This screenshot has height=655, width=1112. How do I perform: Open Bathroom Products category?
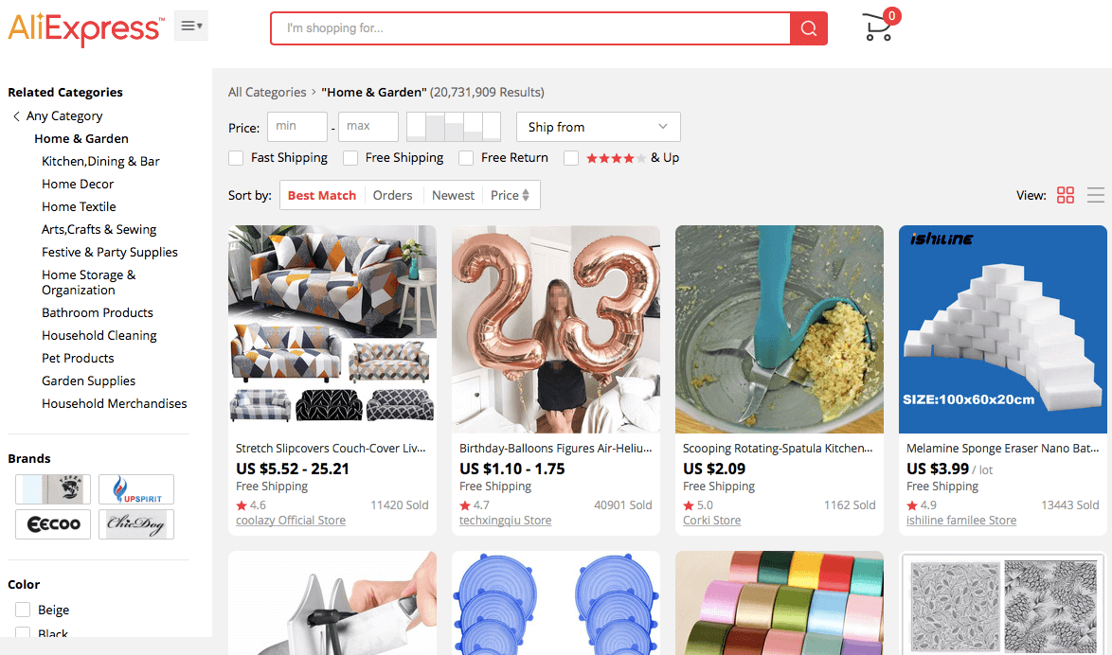point(98,312)
